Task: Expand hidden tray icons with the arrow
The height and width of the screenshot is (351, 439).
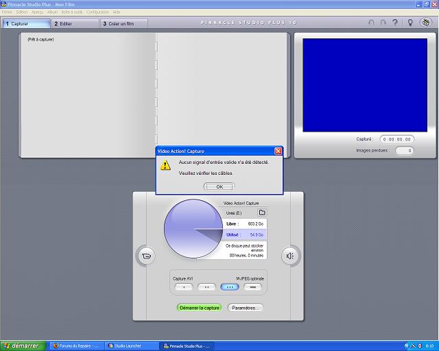Action: point(407,346)
